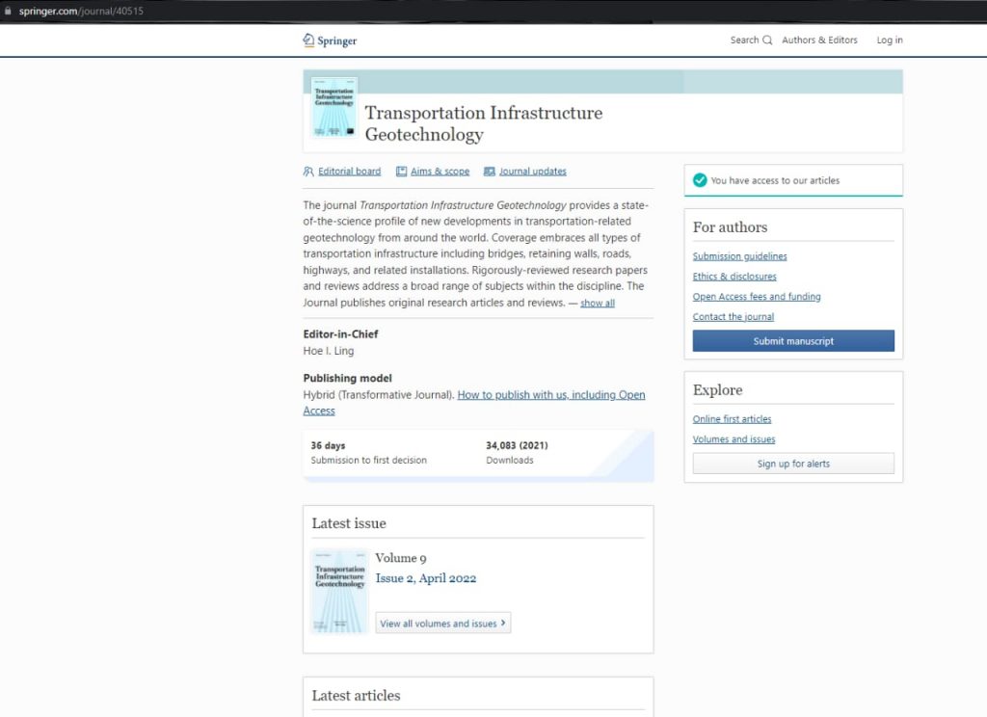Click the Search magnifier icon
This screenshot has width=987, height=717.
767,40
